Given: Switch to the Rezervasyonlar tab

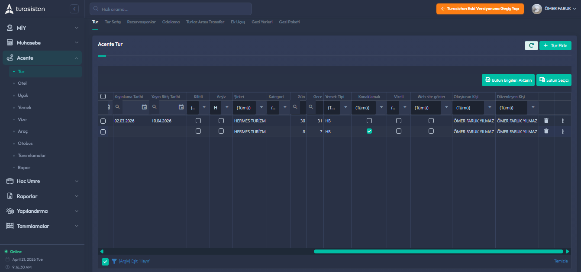Looking at the screenshot, I should [x=141, y=22].
